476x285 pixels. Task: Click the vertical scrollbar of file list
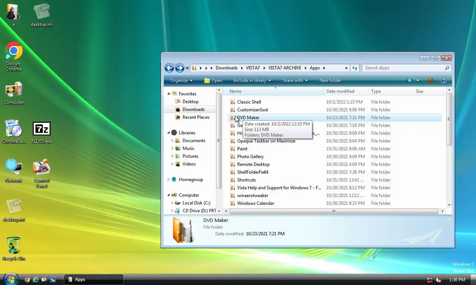(x=449, y=119)
